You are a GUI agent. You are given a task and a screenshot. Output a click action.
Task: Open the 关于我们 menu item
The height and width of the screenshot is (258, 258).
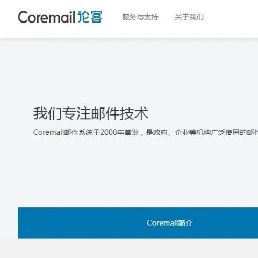[x=189, y=17]
